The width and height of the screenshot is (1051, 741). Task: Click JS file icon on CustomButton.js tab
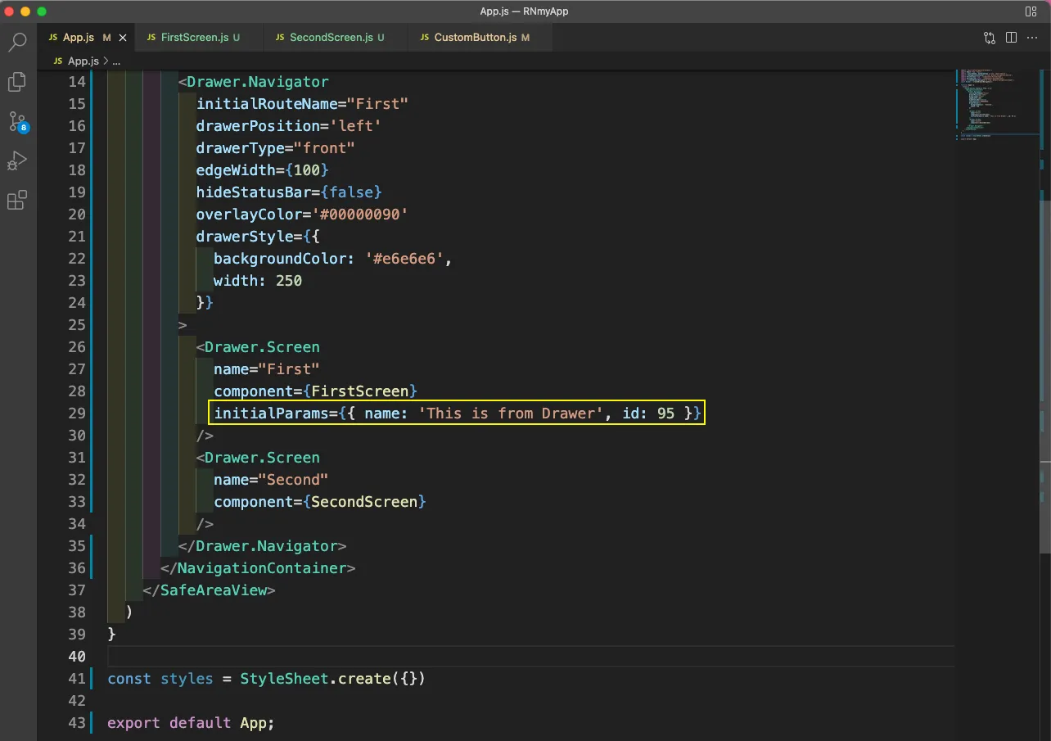[x=424, y=38]
